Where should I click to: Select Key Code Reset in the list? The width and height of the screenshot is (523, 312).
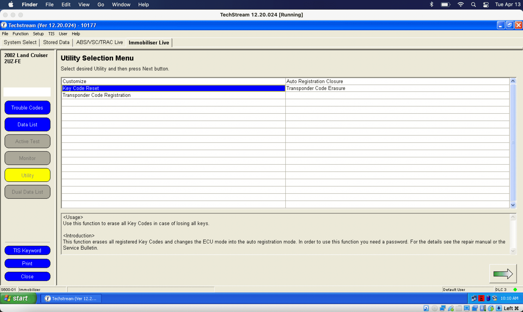174,88
